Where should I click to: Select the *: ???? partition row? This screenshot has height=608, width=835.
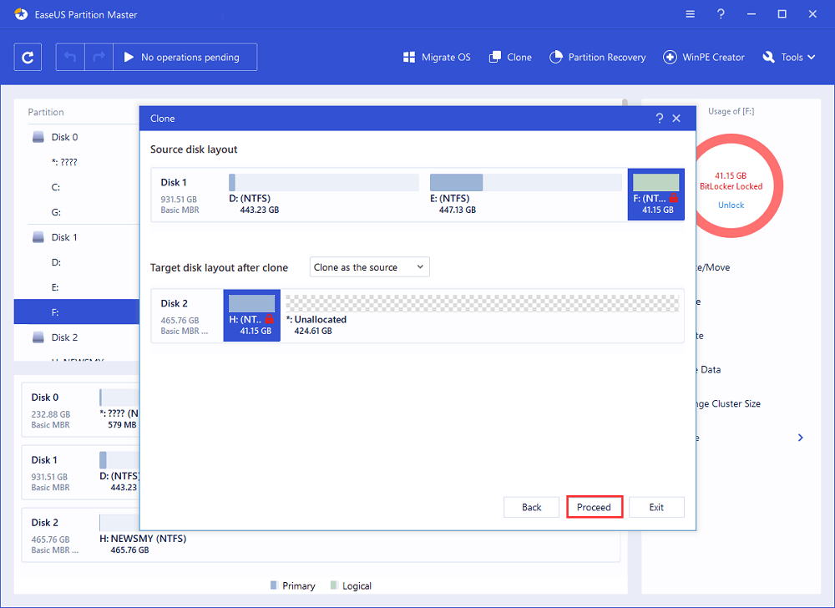(x=77, y=162)
